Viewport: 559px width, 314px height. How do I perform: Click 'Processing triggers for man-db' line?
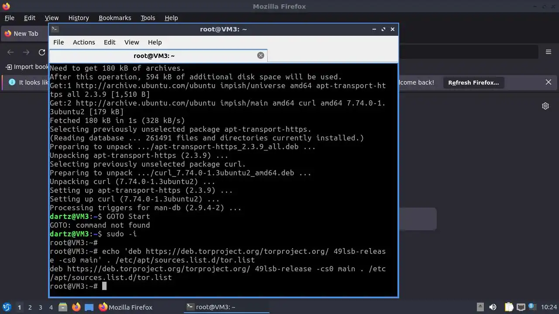pyautogui.click(x=145, y=208)
